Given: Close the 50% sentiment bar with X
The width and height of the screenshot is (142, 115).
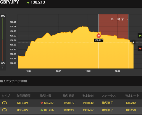Looking at the screenshot, I should click(x=3, y=68).
